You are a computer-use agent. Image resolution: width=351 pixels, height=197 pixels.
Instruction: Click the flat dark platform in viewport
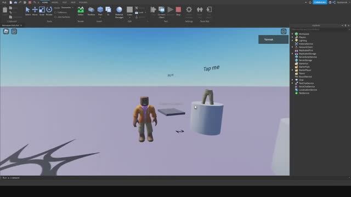tap(171, 112)
